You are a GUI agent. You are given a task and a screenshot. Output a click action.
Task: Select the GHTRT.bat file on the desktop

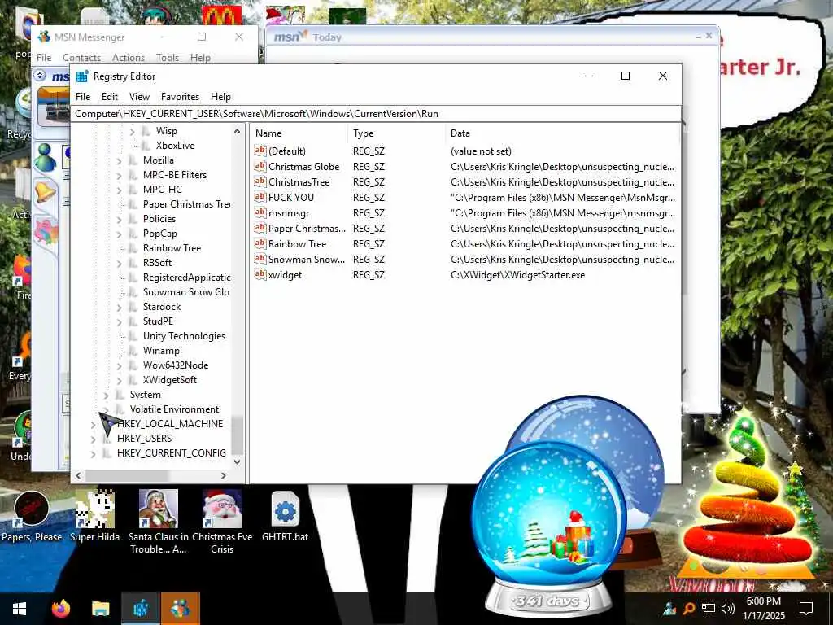pyautogui.click(x=286, y=517)
